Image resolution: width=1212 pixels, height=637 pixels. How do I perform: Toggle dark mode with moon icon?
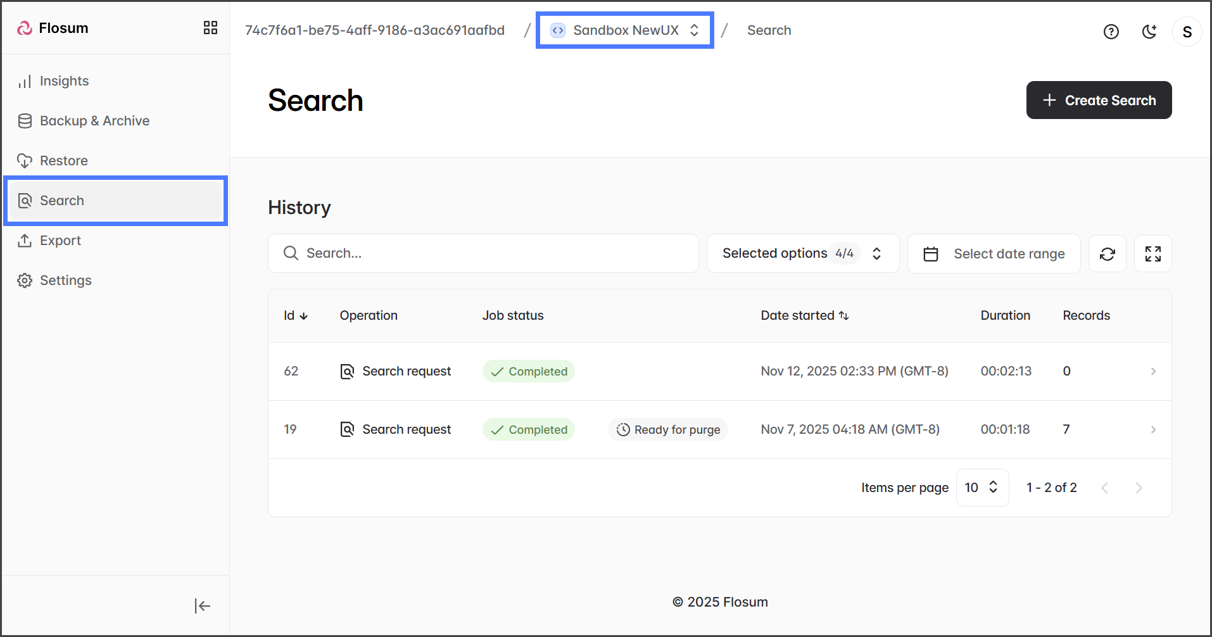(1149, 32)
